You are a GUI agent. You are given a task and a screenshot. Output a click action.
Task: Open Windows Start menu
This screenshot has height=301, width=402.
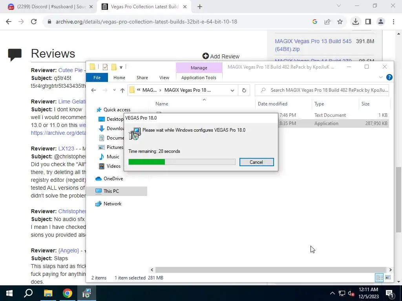pos(9,293)
